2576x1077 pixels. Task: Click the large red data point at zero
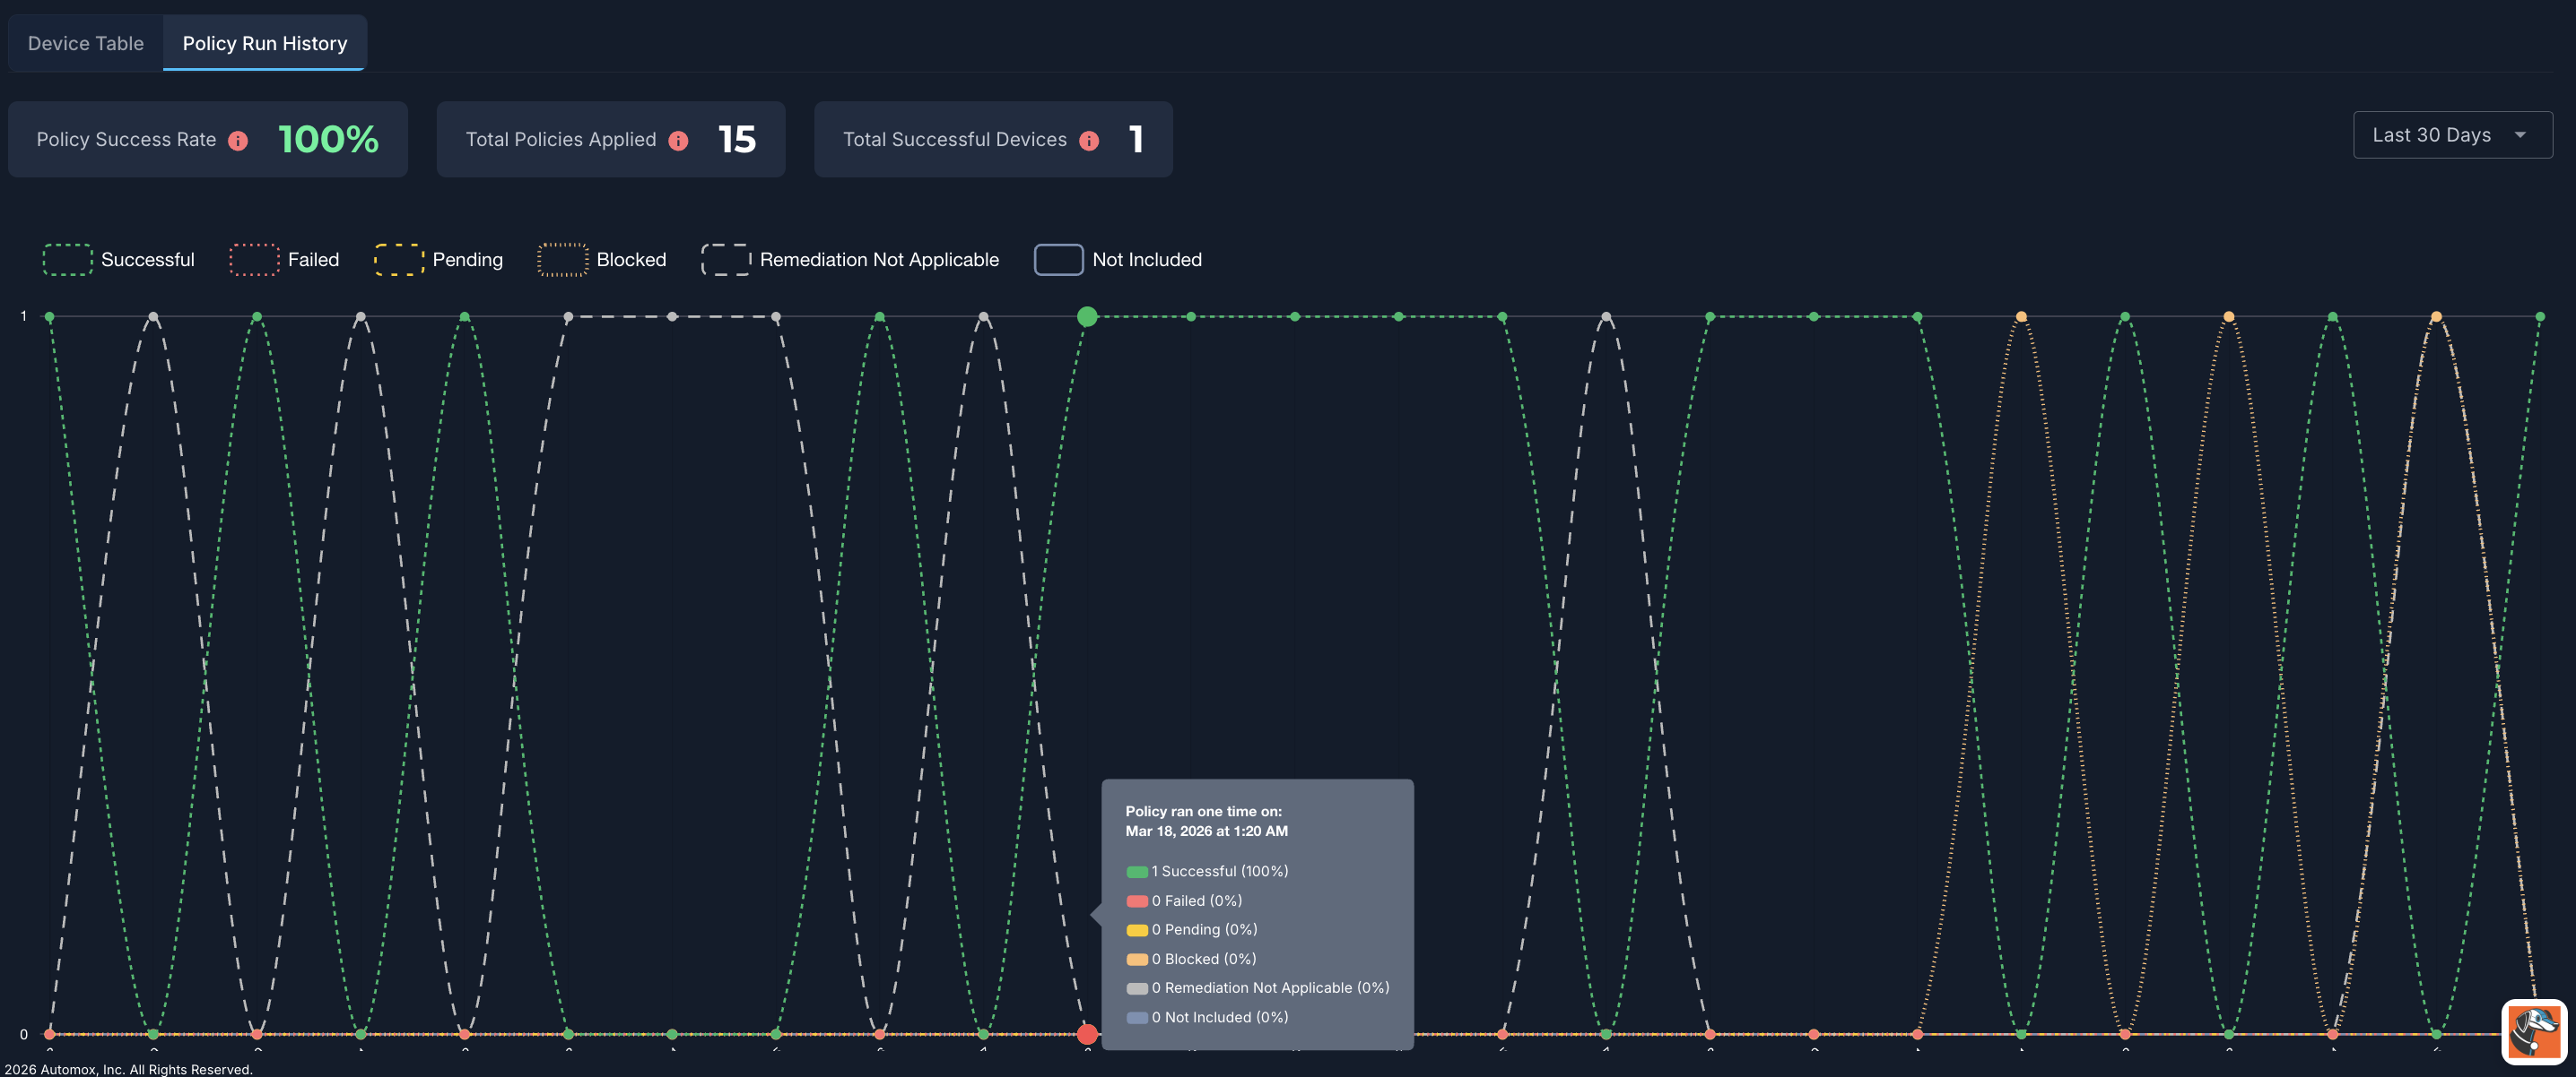1087,1034
